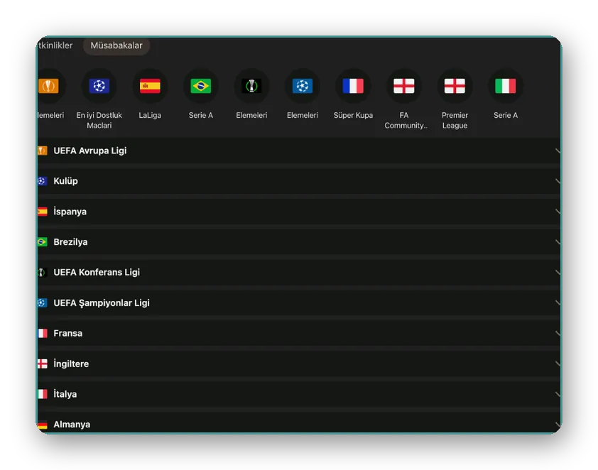Expand the İtalya row
Viewport: 598px width, 470px height.
coord(298,395)
